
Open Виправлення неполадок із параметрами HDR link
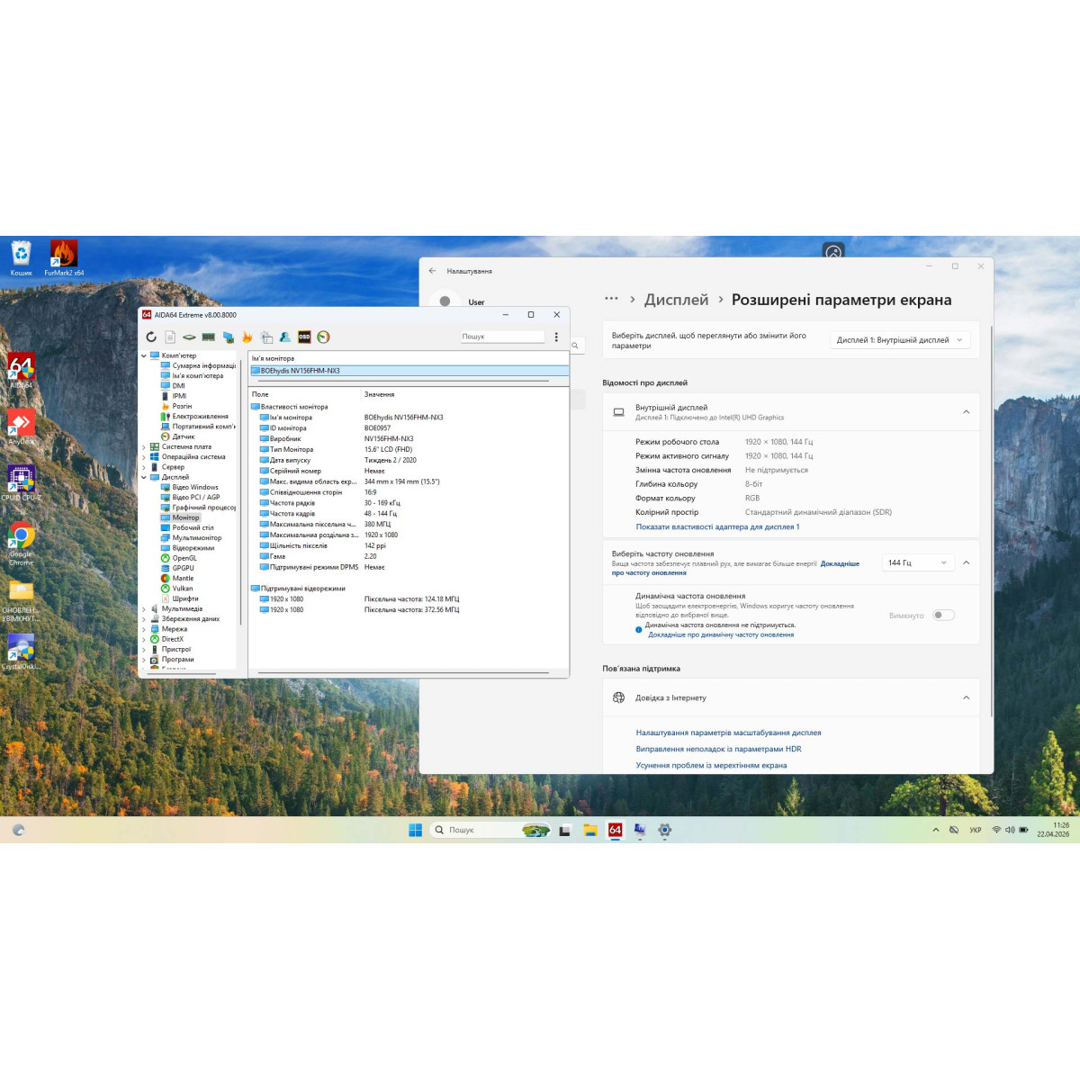[718, 749]
